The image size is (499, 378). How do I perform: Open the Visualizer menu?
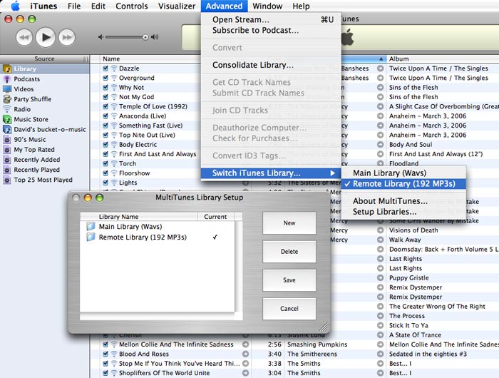pyautogui.click(x=177, y=6)
